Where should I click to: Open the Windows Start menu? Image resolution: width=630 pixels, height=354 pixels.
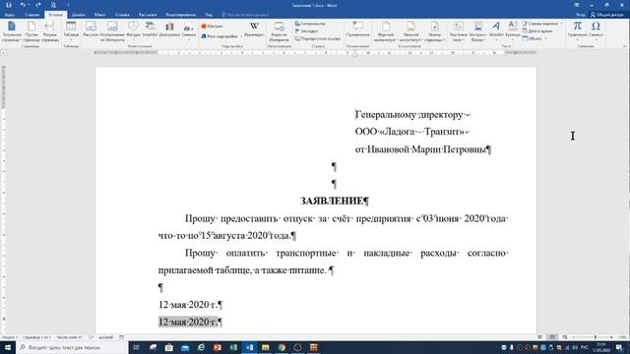click(x=8, y=347)
